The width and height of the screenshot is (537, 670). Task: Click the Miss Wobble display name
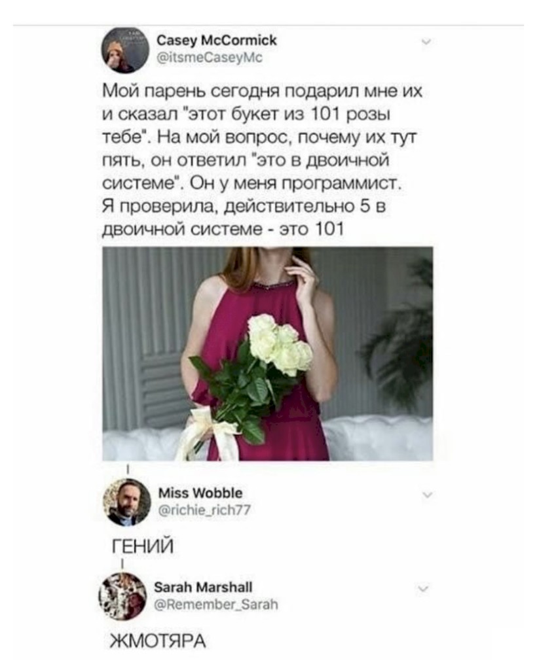click(200, 493)
